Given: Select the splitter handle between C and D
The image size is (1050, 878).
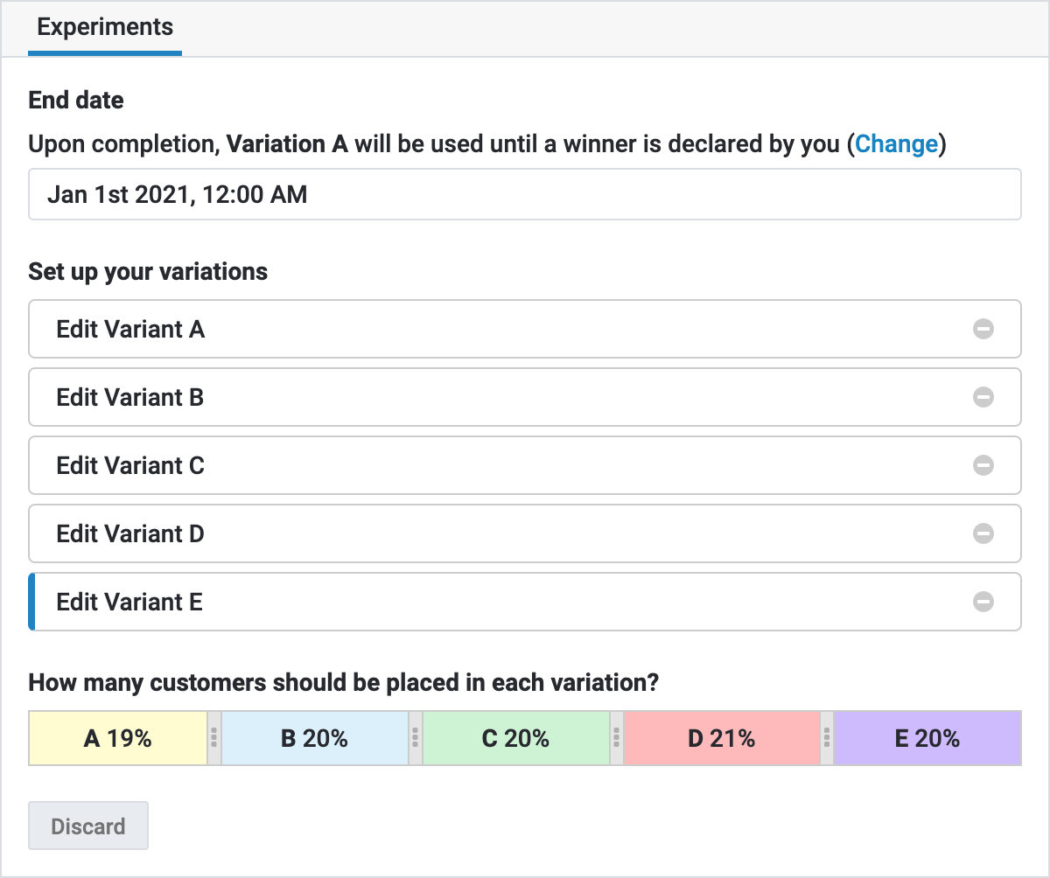Looking at the screenshot, I should coord(617,739).
